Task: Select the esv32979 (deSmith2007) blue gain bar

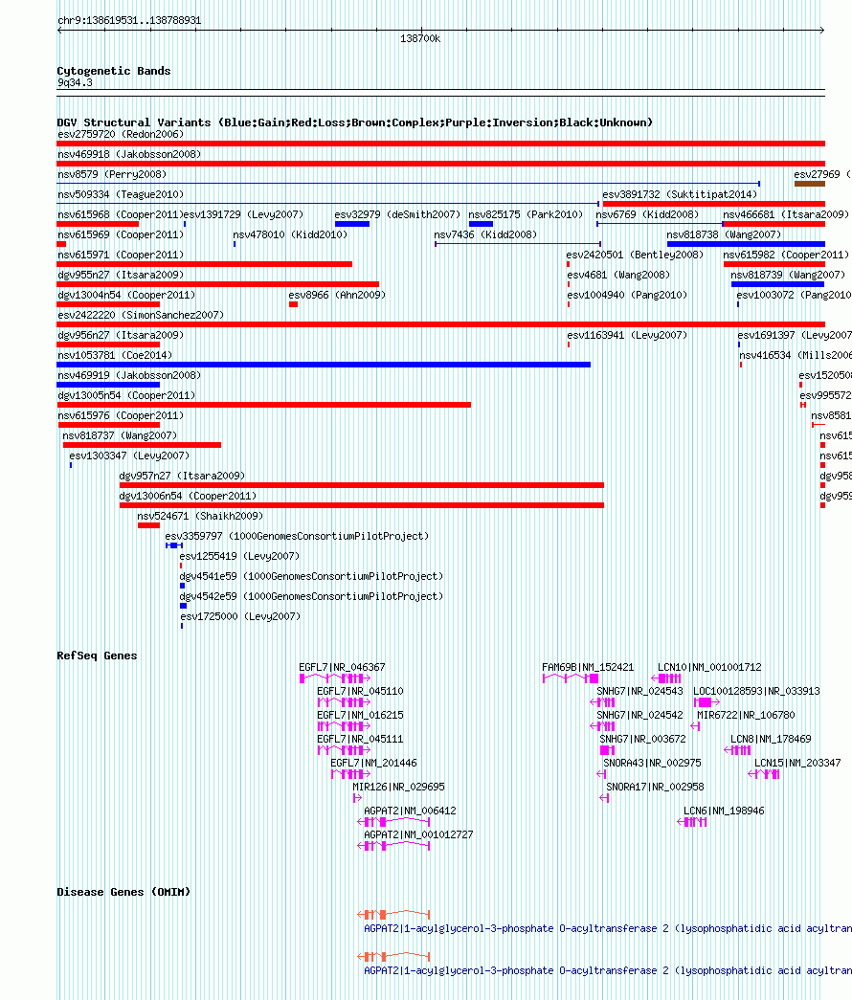Action: tap(352, 224)
